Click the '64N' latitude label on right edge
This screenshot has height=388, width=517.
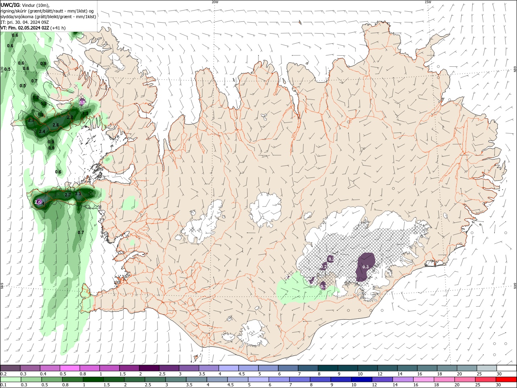click(x=515, y=286)
